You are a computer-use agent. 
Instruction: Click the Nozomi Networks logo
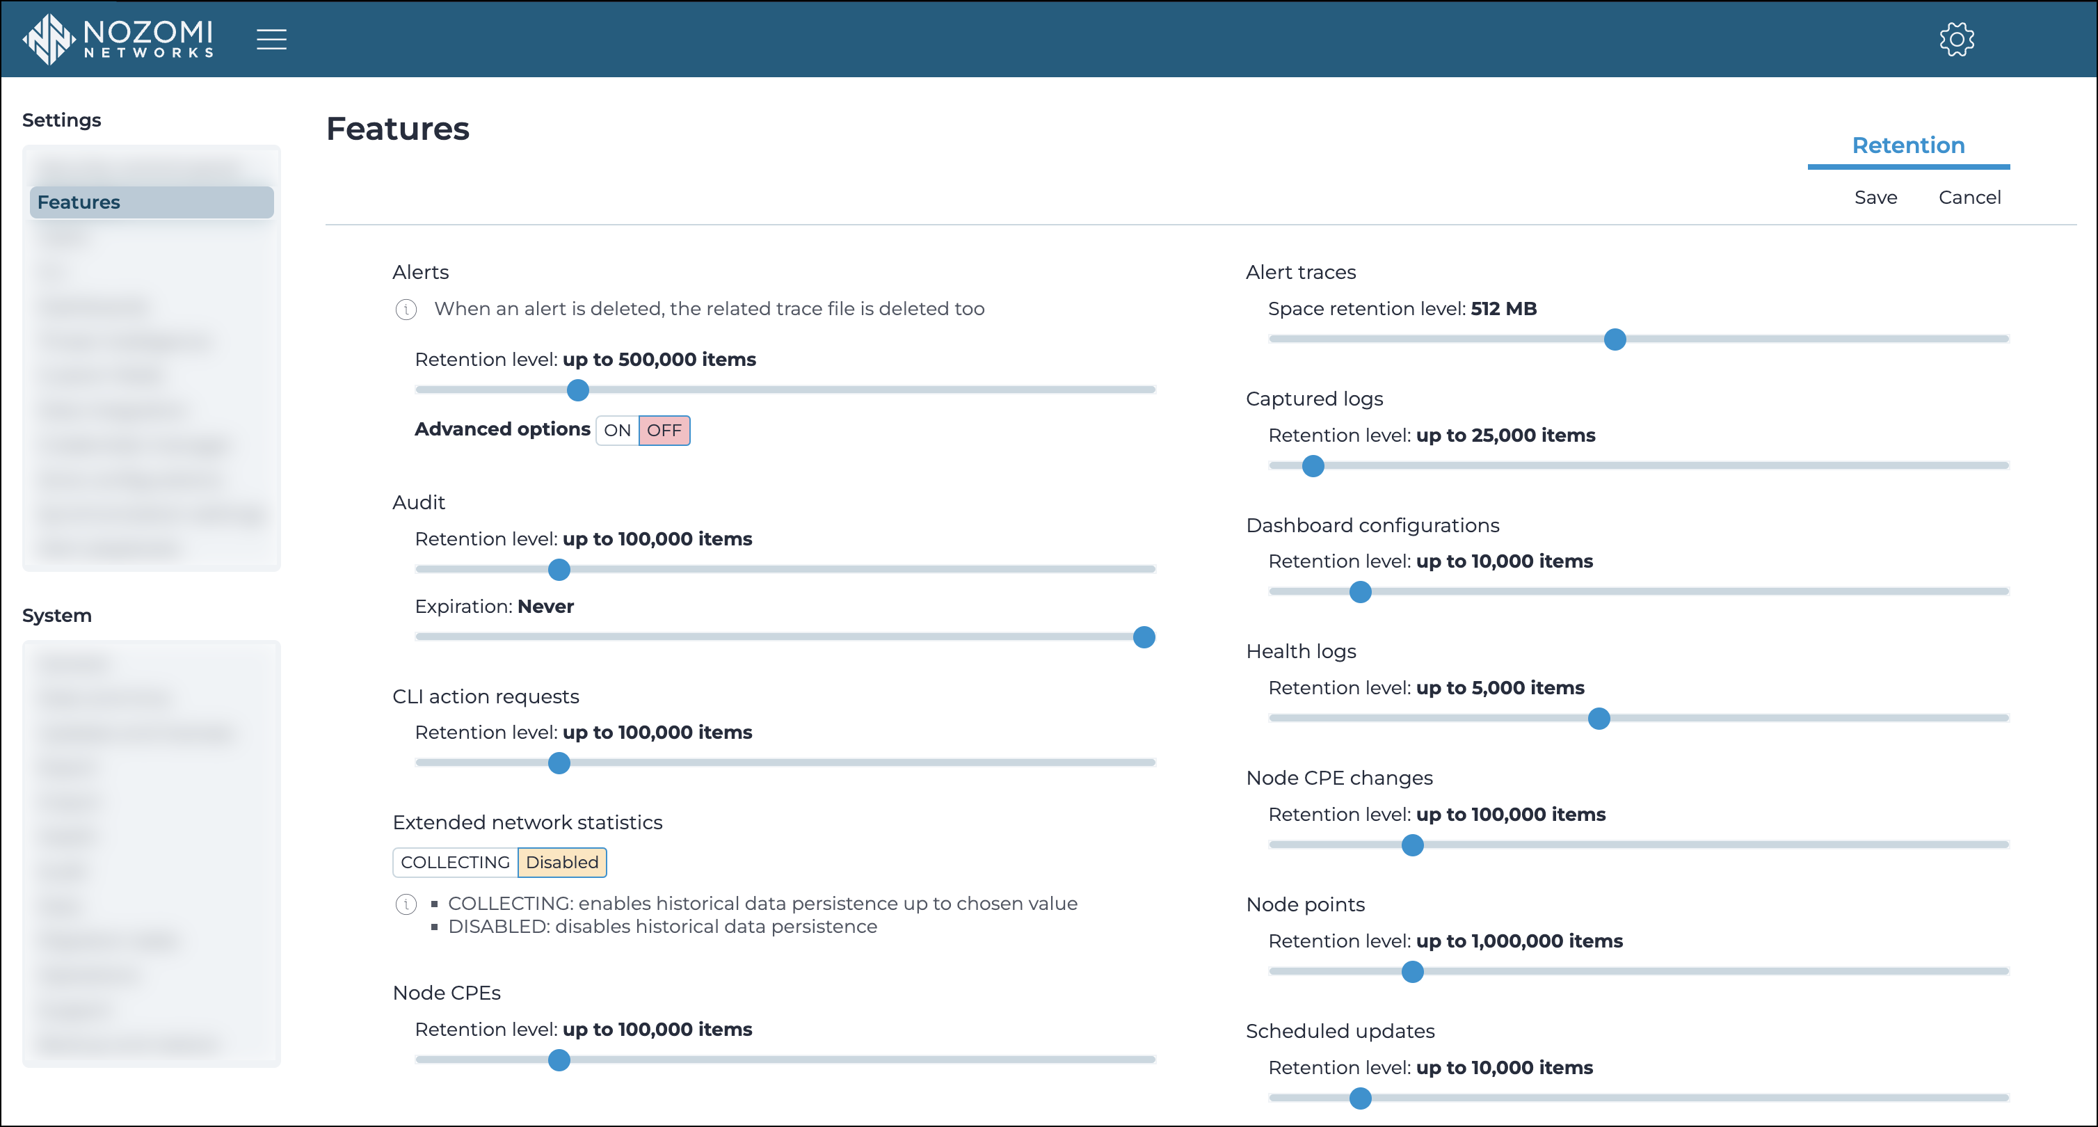(x=119, y=38)
